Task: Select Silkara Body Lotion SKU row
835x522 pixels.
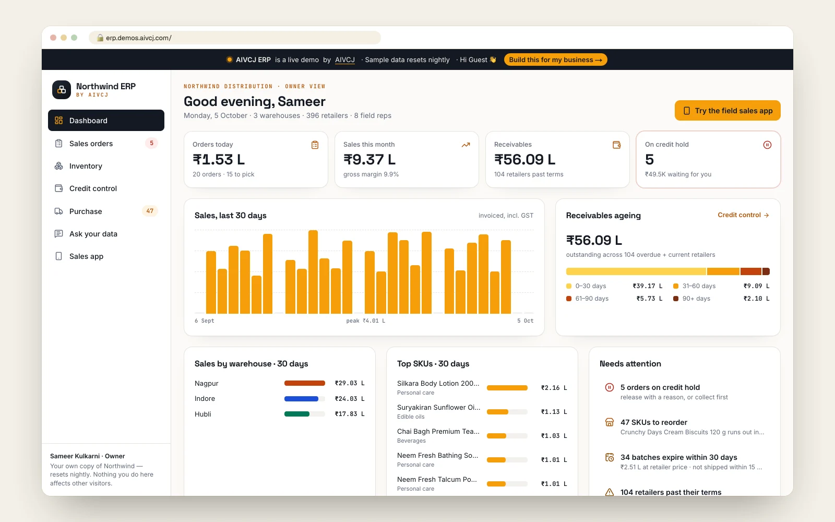Action: pyautogui.click(x=482, y=387)
